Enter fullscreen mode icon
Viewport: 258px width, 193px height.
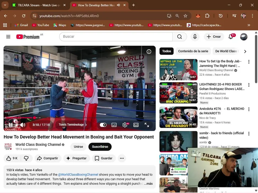coord(147,125)
